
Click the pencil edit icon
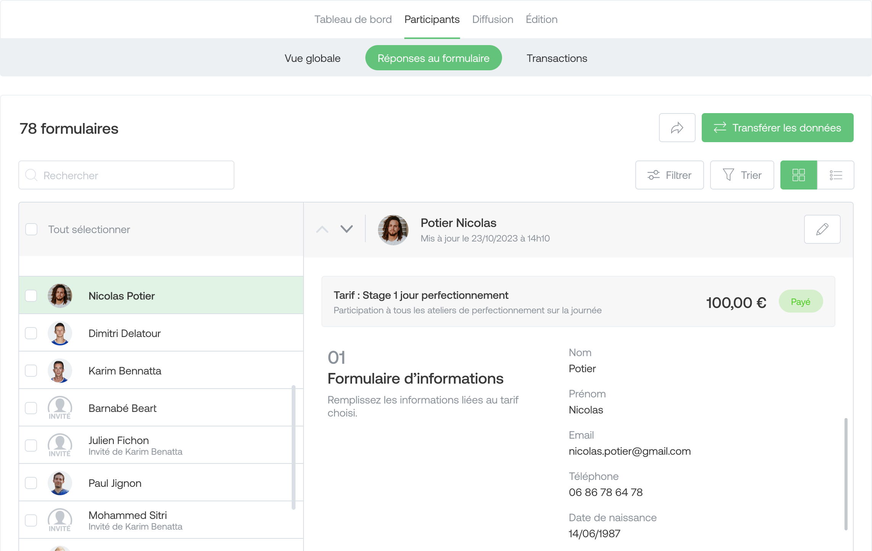pyautogui.click(x=822, y=229)
